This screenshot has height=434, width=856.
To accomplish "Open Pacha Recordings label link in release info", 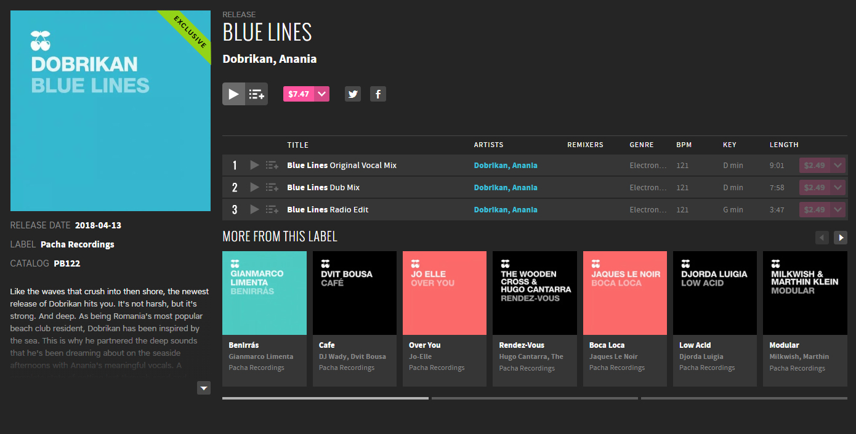I will [x=78, y=244].
